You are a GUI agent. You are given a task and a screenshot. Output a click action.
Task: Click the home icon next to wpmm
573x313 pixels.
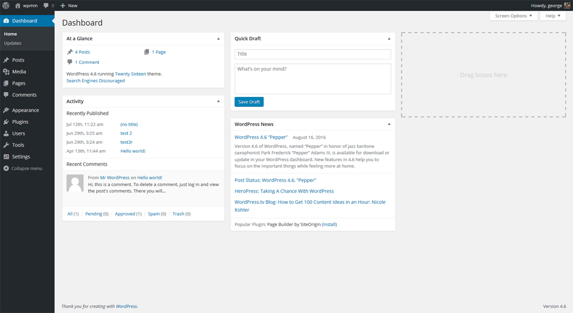[17, 6]
